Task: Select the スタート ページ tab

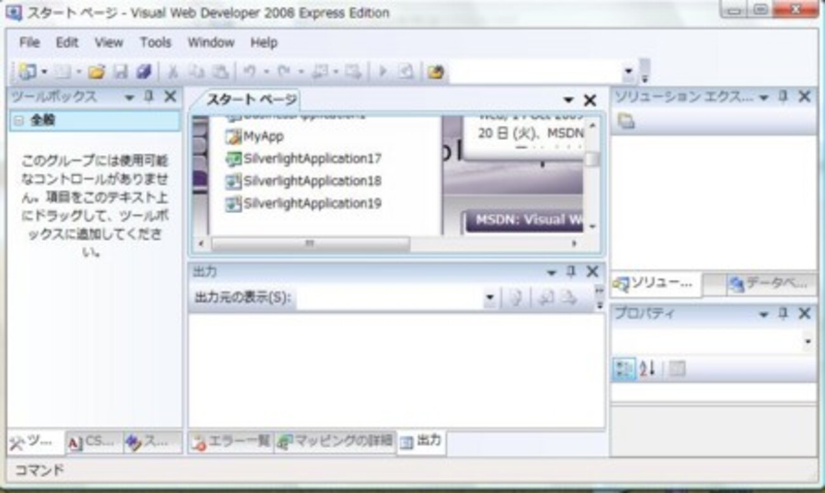Action: (251, 100)
